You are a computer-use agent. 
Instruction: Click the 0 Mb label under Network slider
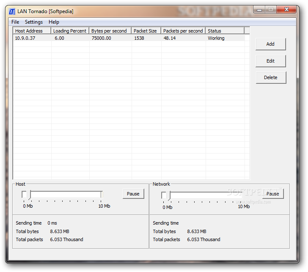(x=168, y=207)
